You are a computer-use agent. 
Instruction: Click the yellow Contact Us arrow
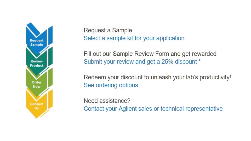pos(37,106)
